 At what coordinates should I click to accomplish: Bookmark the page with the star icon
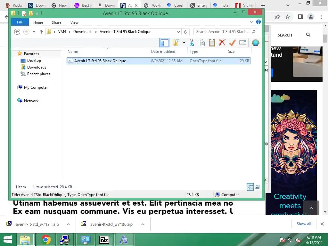288,17
